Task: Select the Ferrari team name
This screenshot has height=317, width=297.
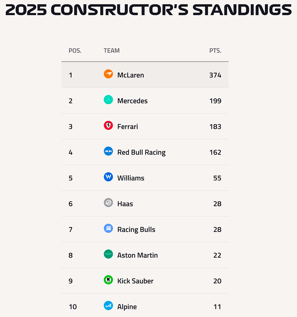Action: pos(128,127)
